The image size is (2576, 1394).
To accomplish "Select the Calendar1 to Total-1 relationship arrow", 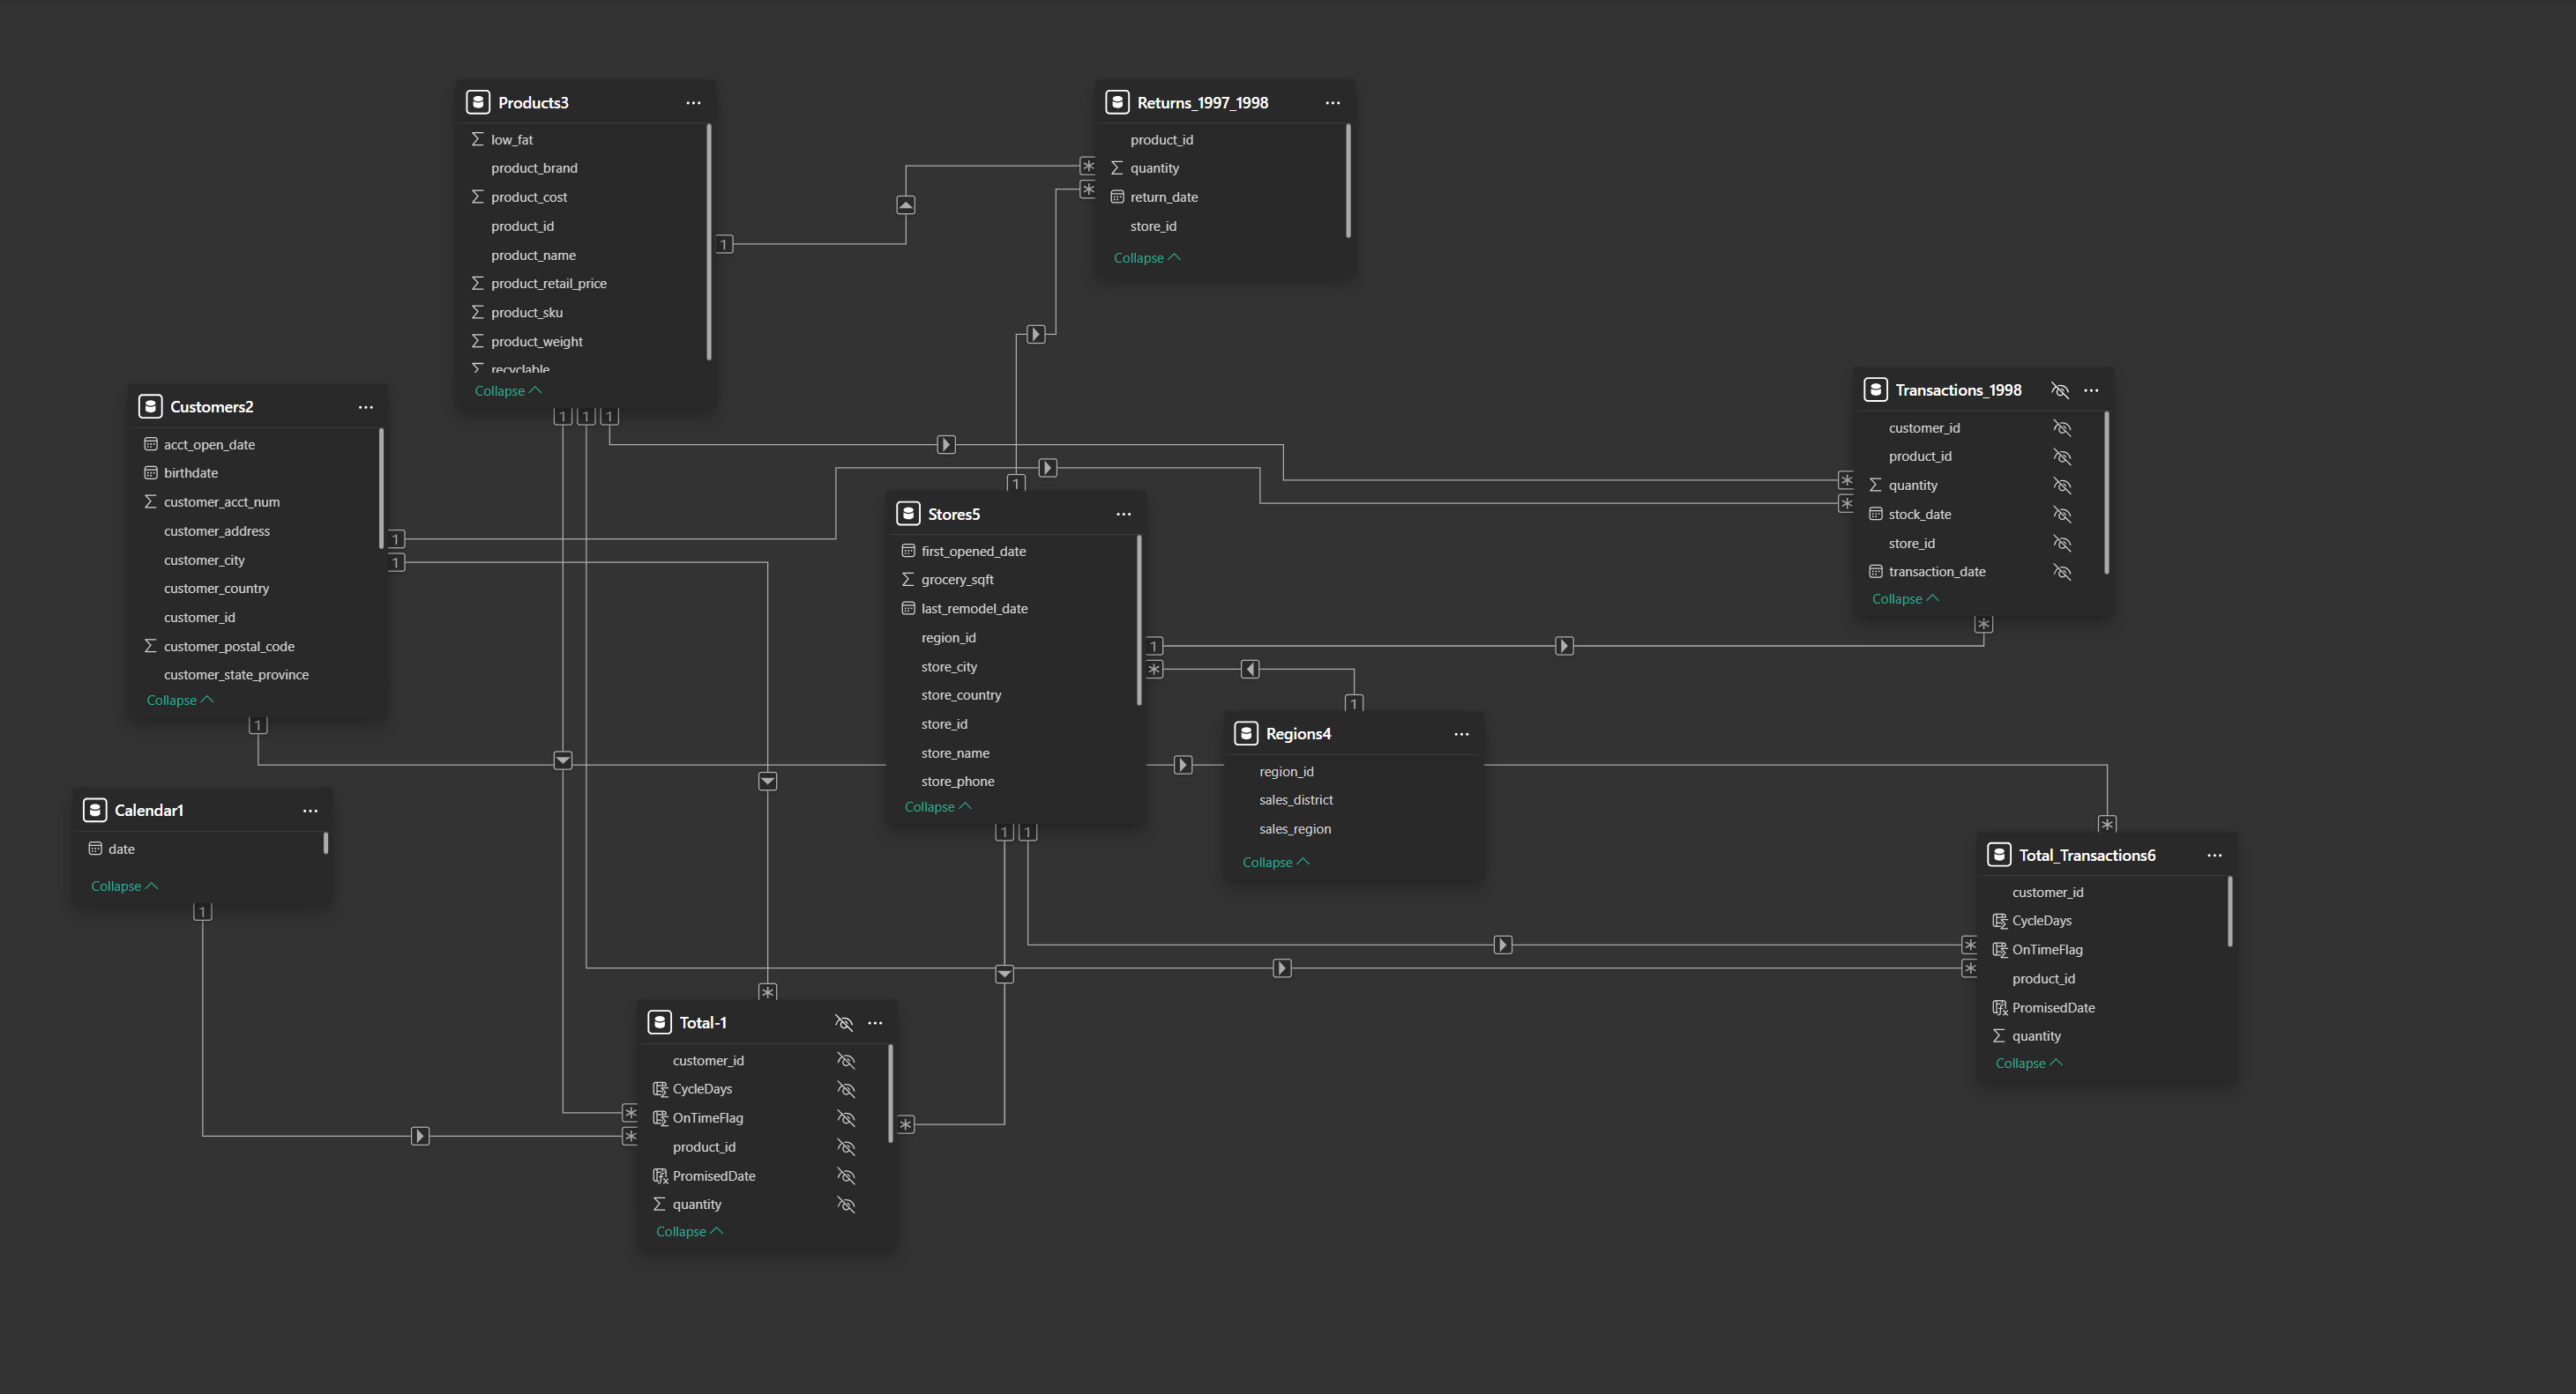I will pyautogui.click(x=420, y=1135).
